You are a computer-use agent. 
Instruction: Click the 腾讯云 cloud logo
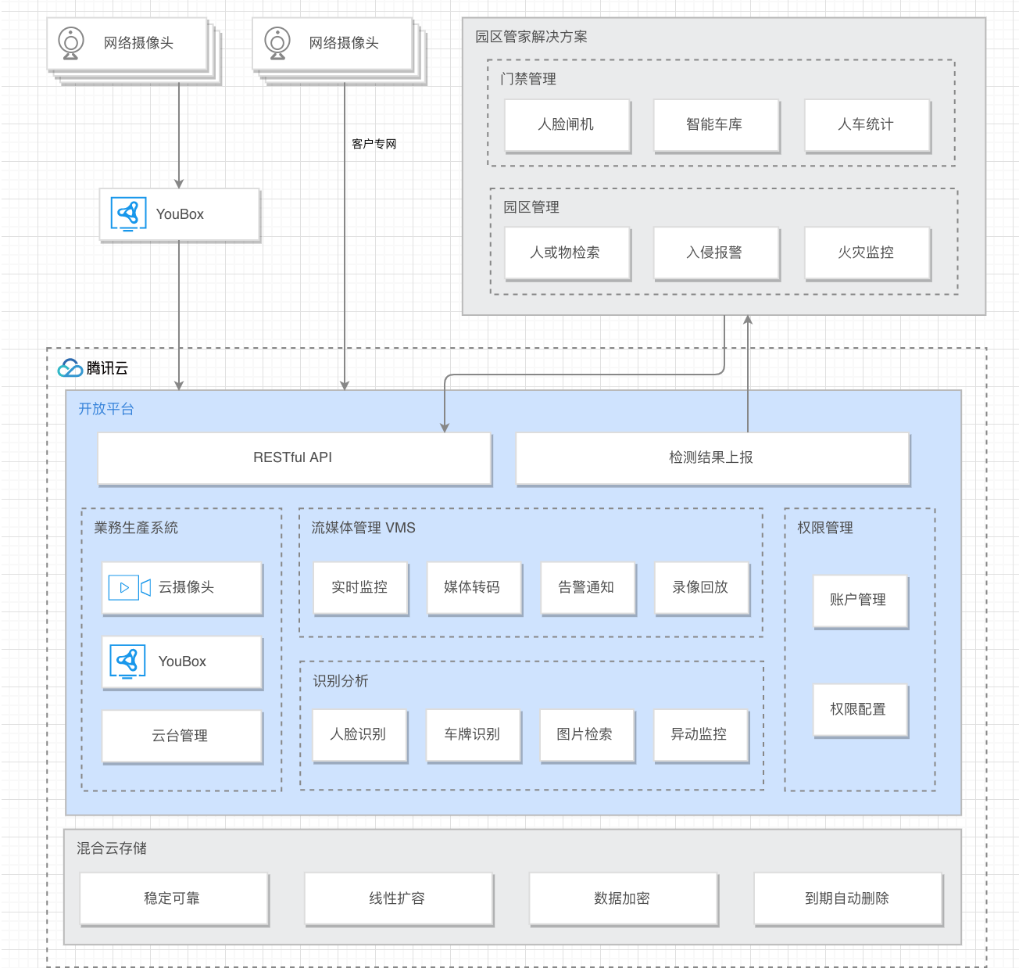(x=70, y=367)
